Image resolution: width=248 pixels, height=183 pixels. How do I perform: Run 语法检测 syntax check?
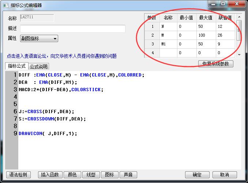[x=18, y=175]
